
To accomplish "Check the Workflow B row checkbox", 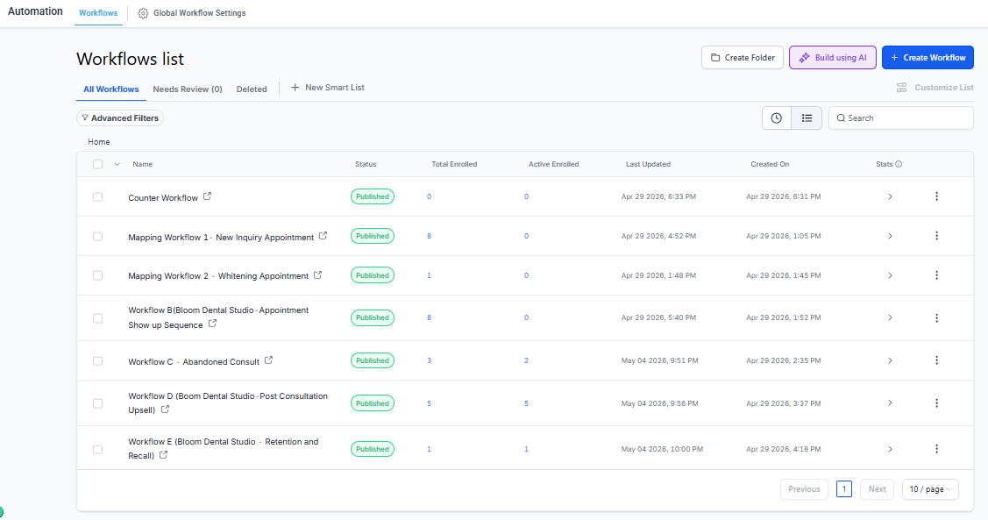I will click(x=97, y=318).
